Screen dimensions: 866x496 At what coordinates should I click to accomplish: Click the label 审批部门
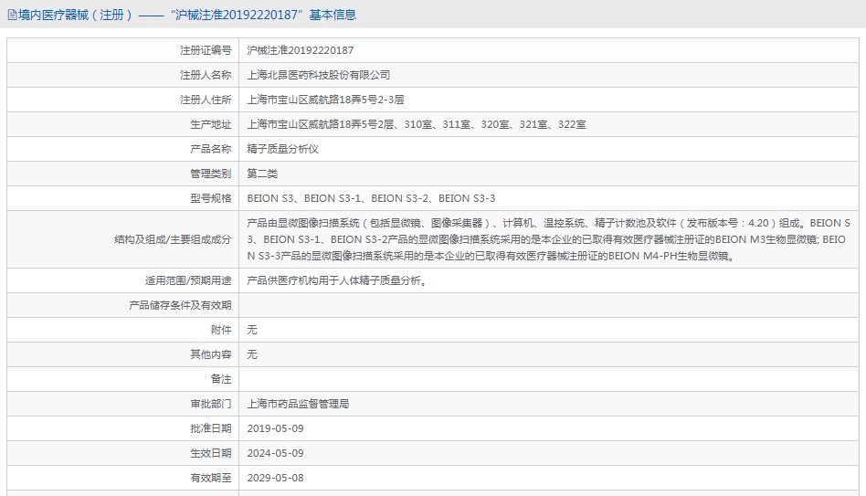click(211, 404)
